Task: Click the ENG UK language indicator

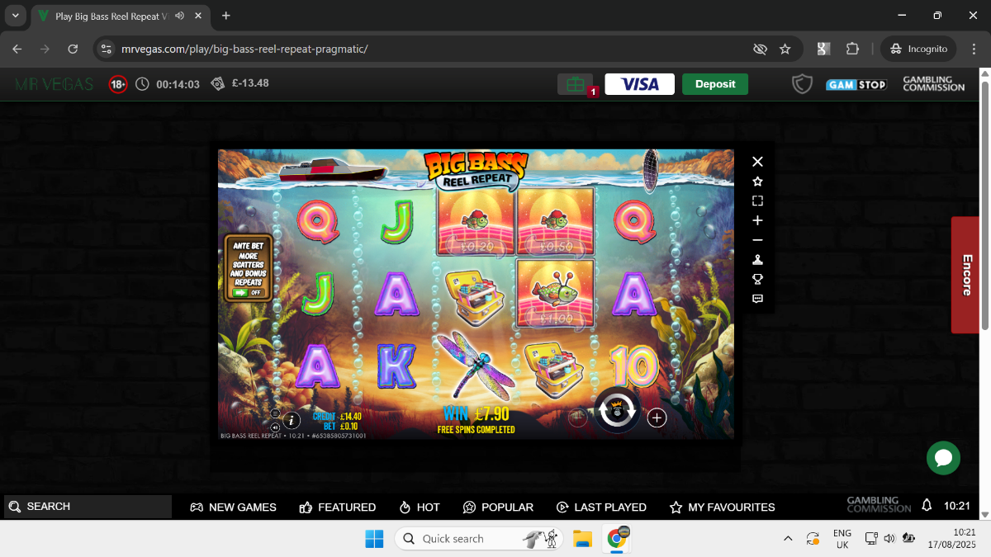Action: pyautogui.click(x=842, y=539)
